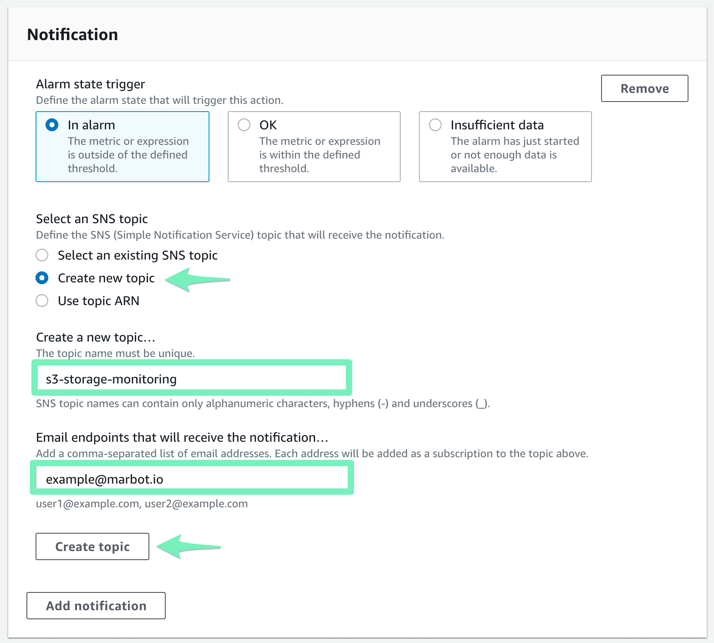Click the SNS topic names character rule text
Screen dimensions: 714x643
click(263, 403)
